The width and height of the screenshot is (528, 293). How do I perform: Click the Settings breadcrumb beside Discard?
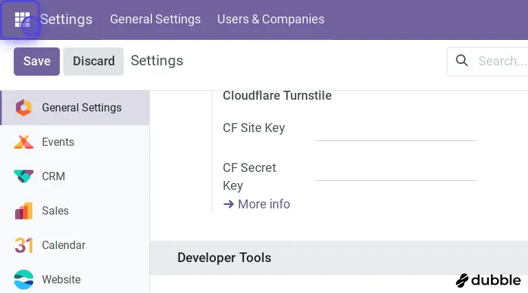point(157,61)
